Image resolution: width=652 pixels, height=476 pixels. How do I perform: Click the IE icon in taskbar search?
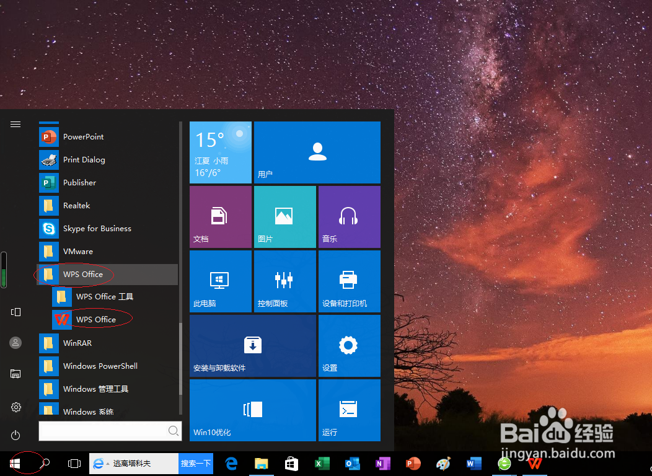pyautogui.click(x=98, y=464)
